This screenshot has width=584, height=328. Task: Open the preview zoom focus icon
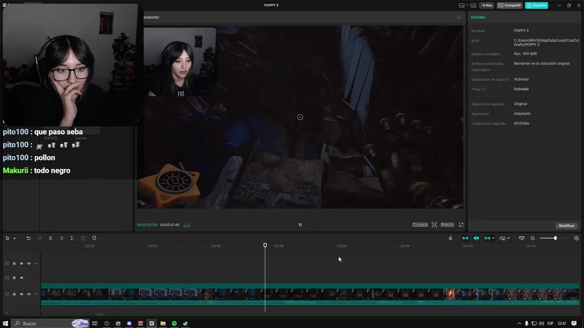pyautogui.click(x=434, y=225)
